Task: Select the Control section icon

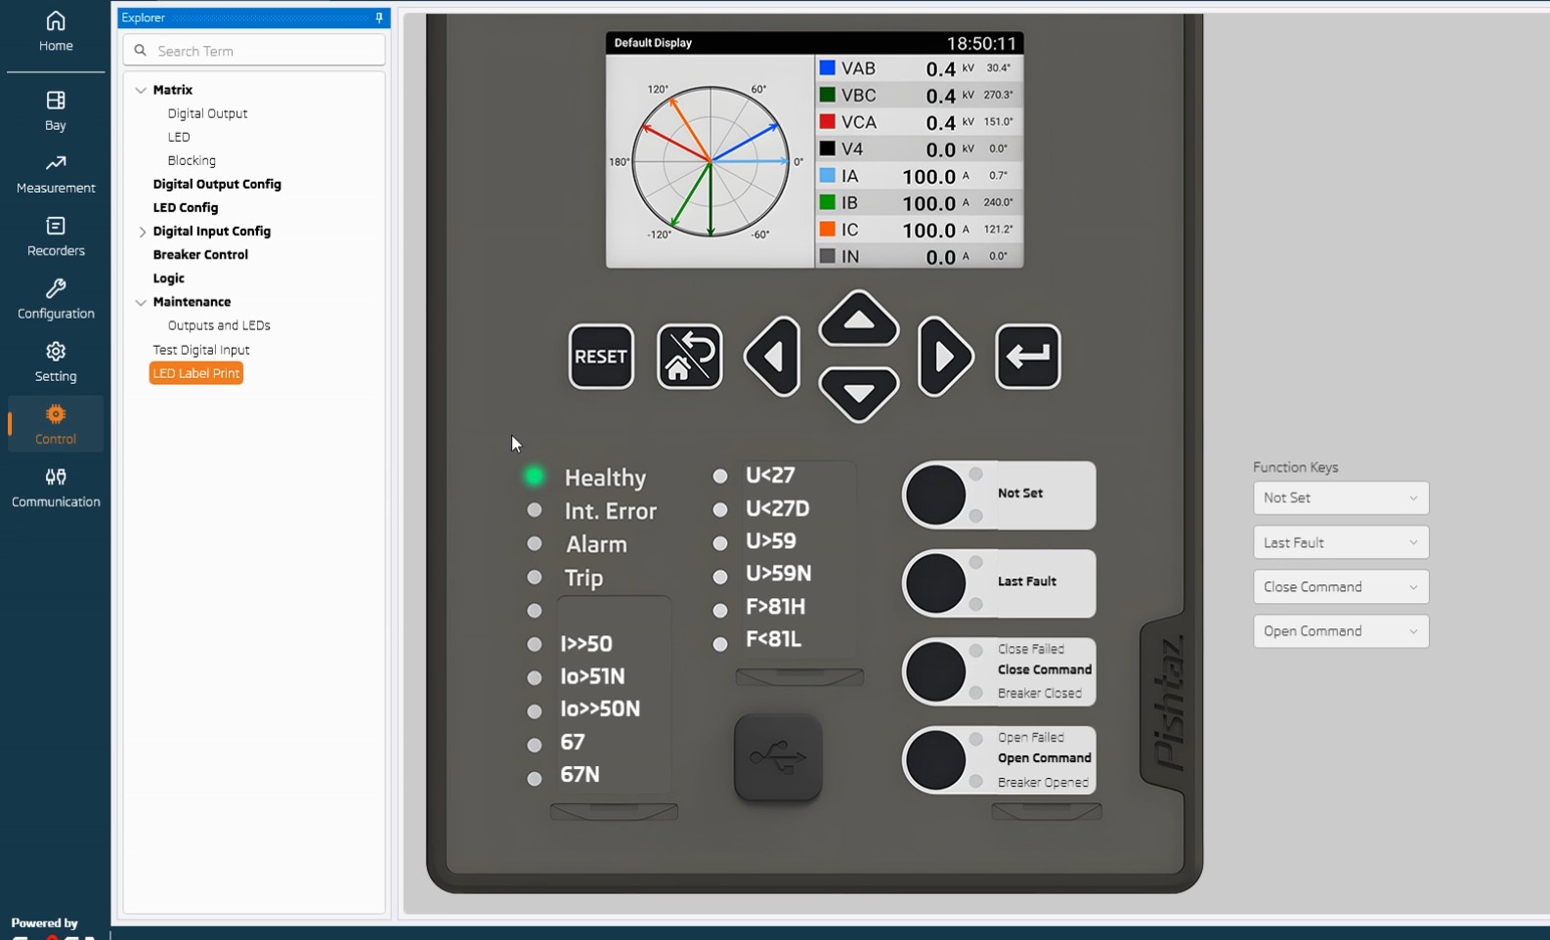Action: tap(56, 414)
